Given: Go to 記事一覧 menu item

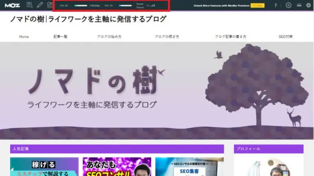Looking at the screenshot, I should 61,37.
